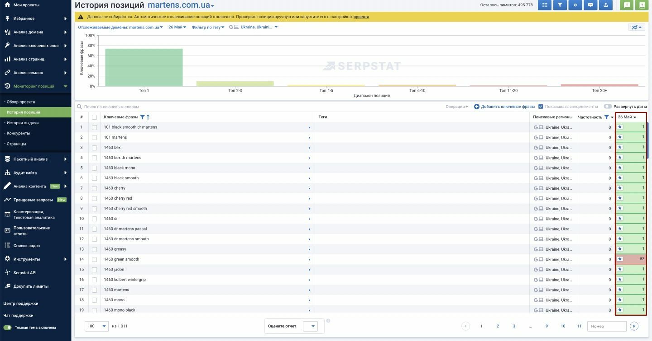Click the export upload icon
This screenshot has width=652, height=341.
point(606,5)
